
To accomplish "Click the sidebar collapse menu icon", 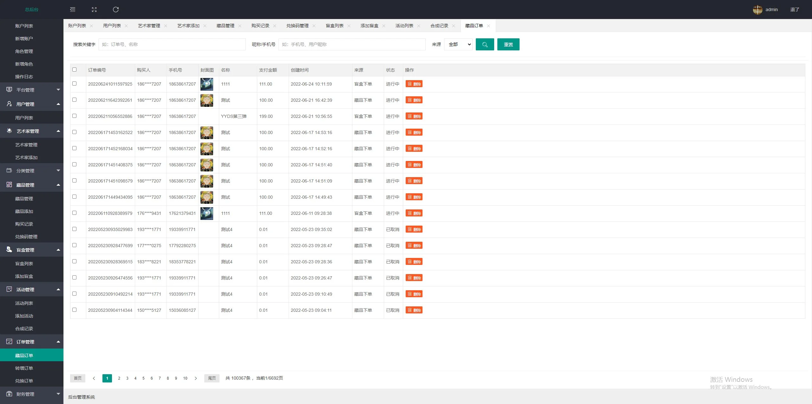I will 73,10.
